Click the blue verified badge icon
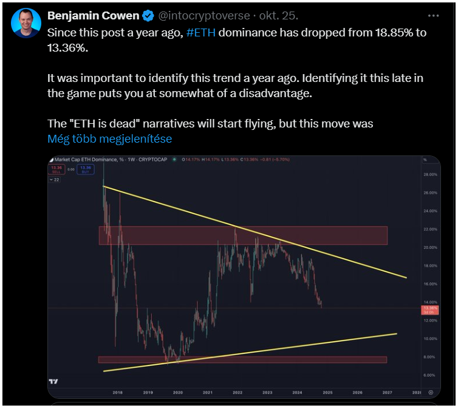 pyautogui.click(x=148, y=16)
